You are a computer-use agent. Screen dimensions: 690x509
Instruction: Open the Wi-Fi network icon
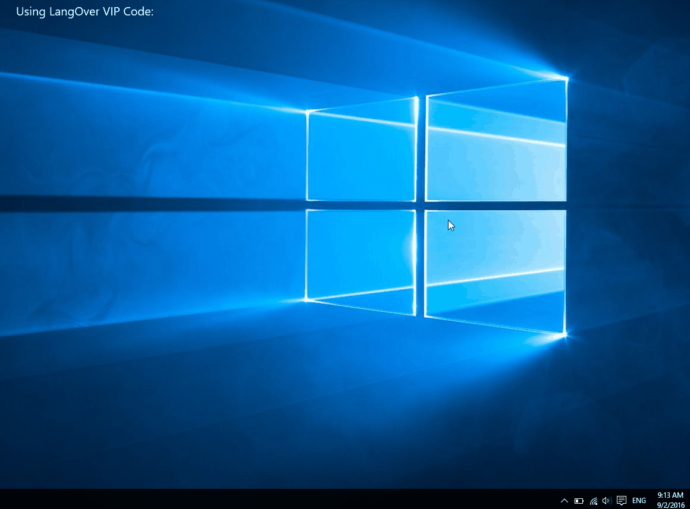[x=594, y=501]
